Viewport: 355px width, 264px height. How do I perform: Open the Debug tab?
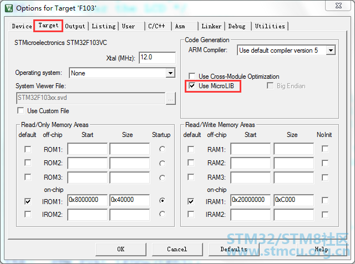[x=237, y=26]
